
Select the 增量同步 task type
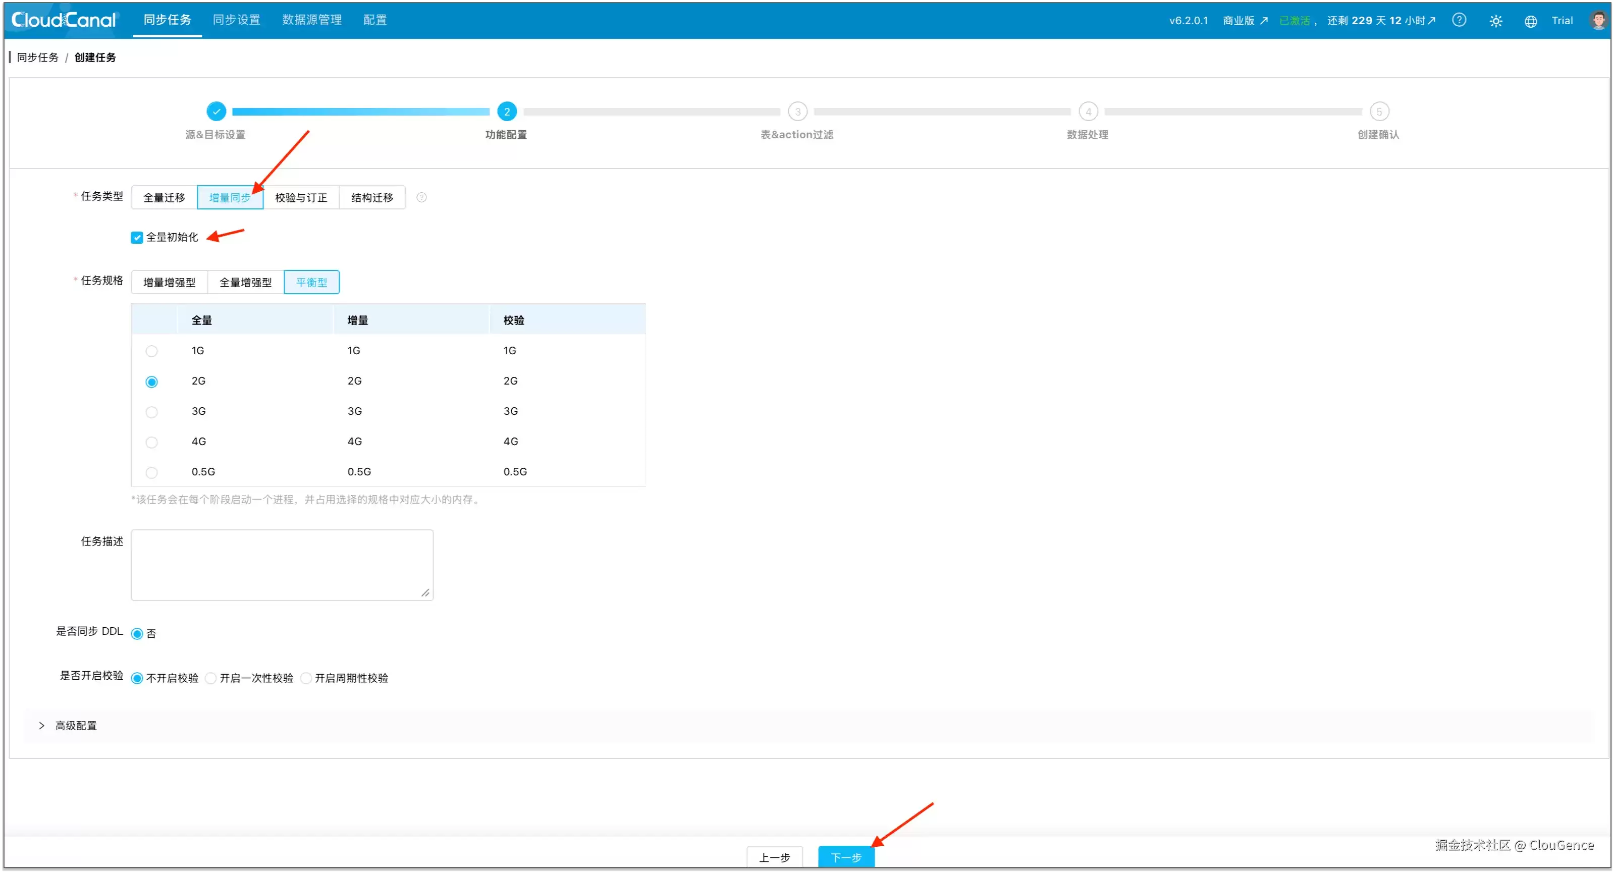pos(230,197)
